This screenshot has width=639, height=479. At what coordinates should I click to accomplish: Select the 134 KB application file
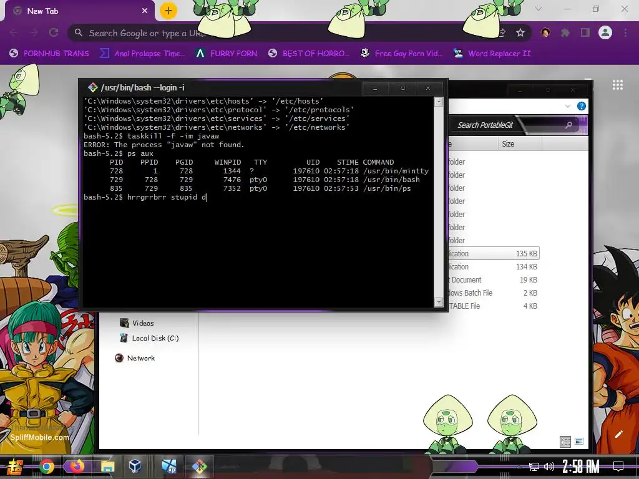tap(494, 267)
